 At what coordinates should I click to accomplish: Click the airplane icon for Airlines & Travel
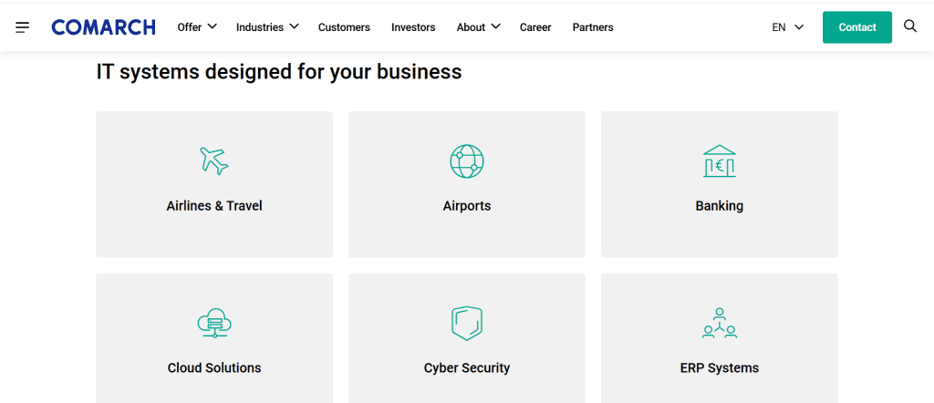point(214,160)
